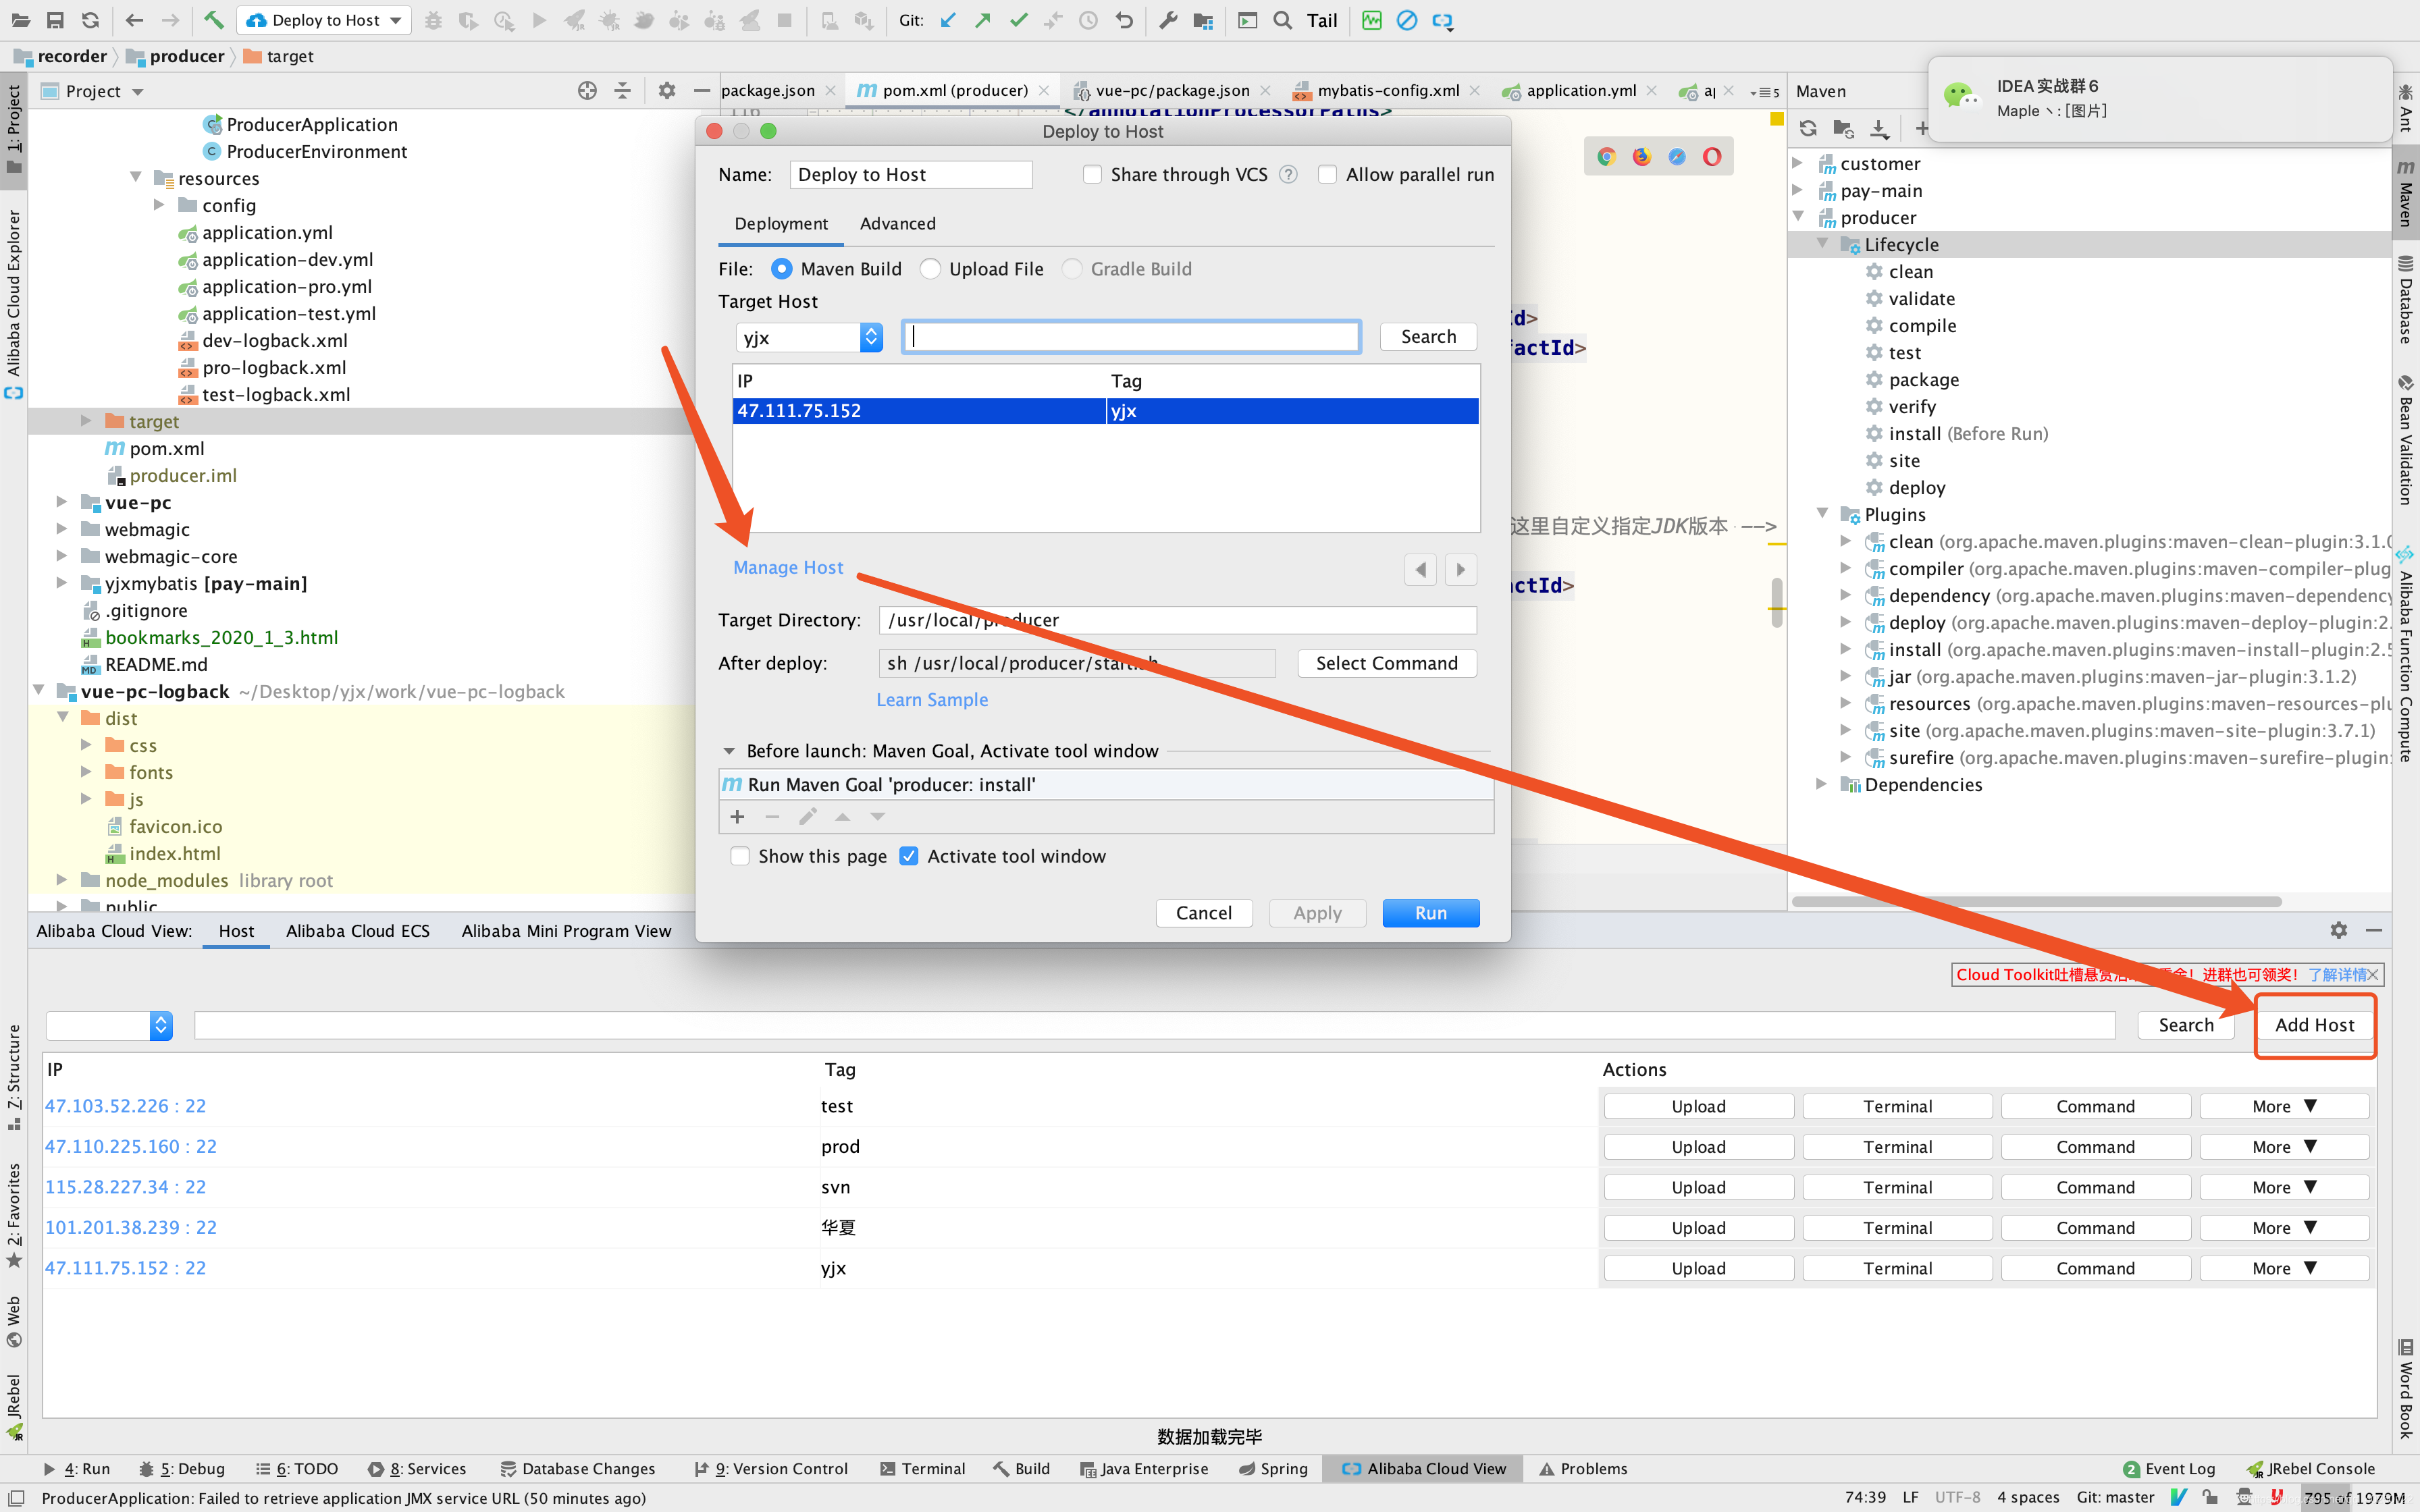This screenshot has height=1512, width=2420.
Task: Open in Opera browser icon
Action: [x=1712, y=157]
